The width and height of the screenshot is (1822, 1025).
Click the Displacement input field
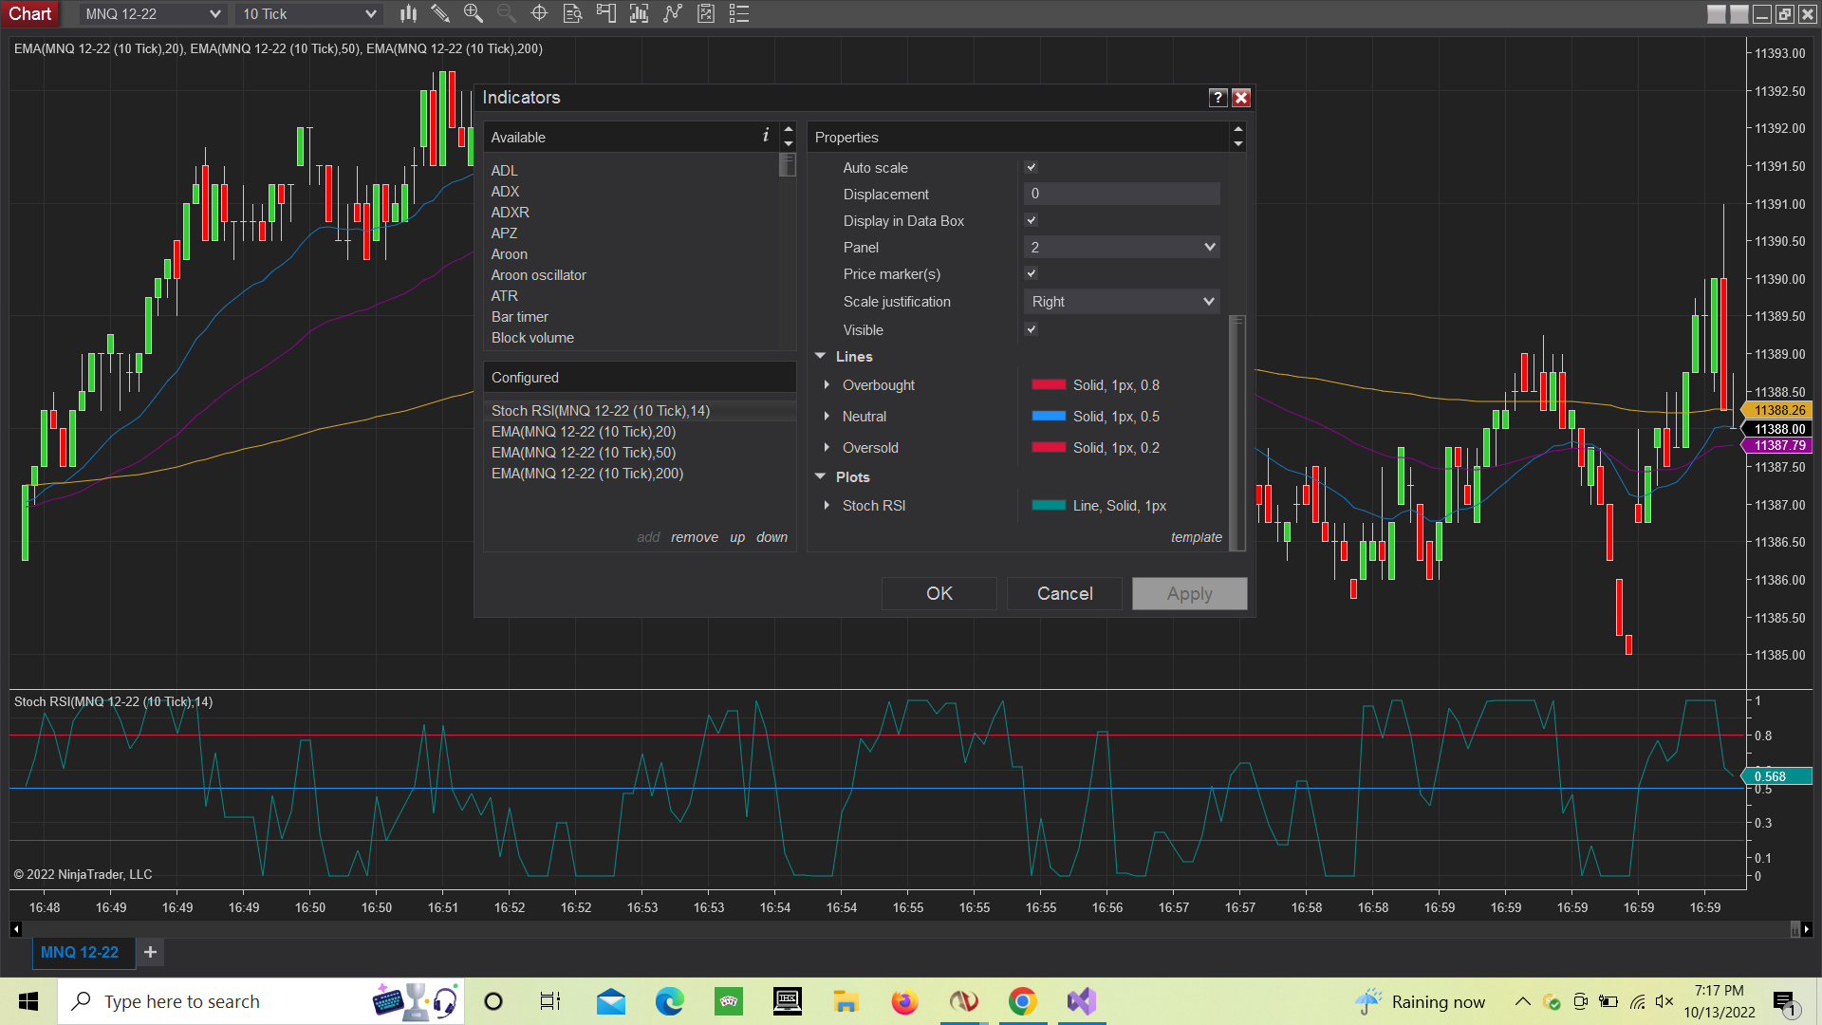tap(1122, 194)
